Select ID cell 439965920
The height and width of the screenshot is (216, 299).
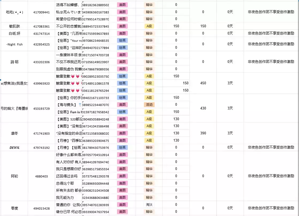pos(41,83)
